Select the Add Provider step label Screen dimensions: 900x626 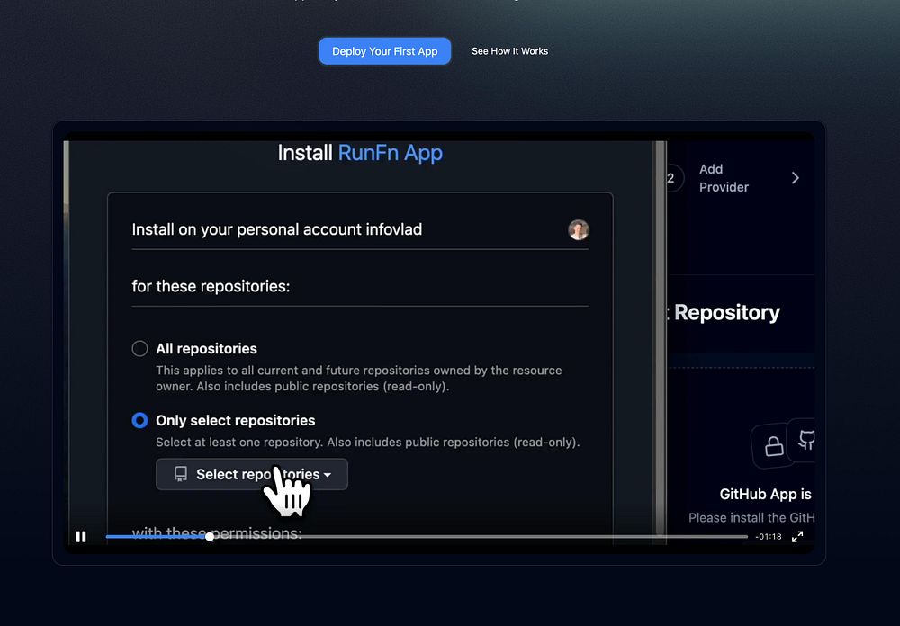pyautogui.click(x=724, y=178)
